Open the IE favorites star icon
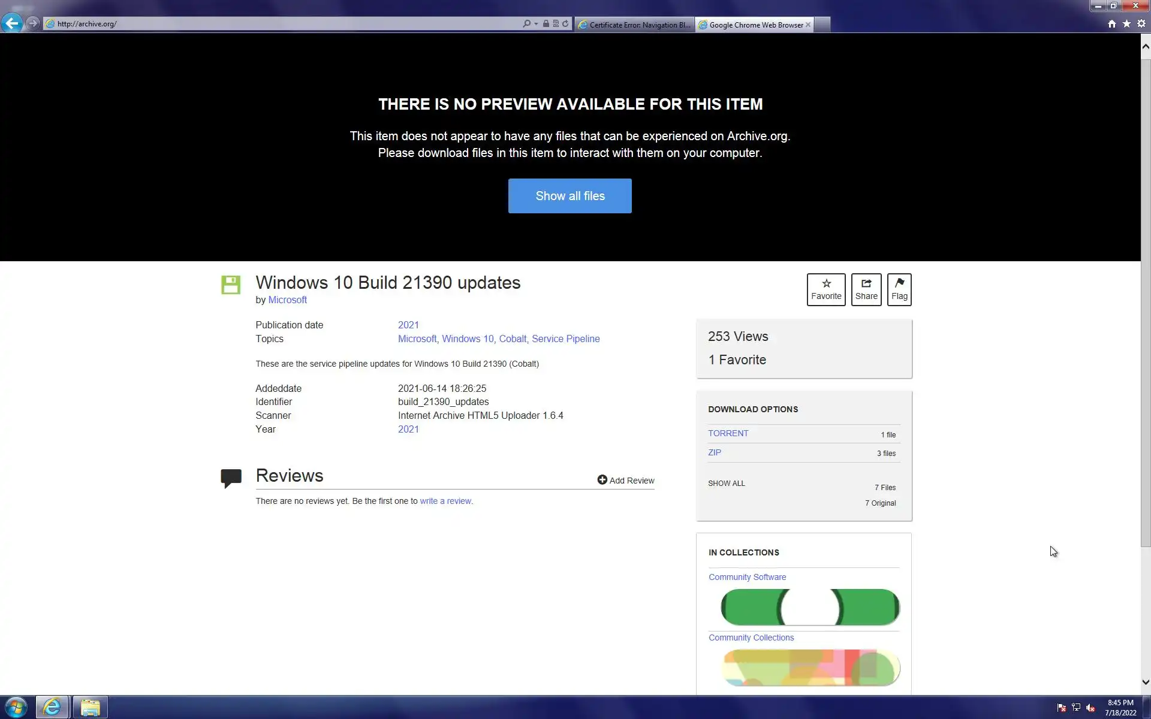Viewport: 1151px width, 719px height. pyautogui.click(x=1126, y=24)
